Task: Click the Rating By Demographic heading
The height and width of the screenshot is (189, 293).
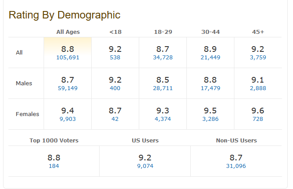Action: pyautogui.click(x=64, y=15)
